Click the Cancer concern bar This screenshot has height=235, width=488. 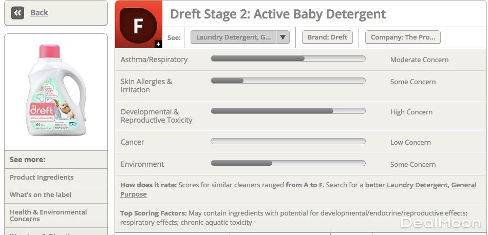tap(288, 141)
